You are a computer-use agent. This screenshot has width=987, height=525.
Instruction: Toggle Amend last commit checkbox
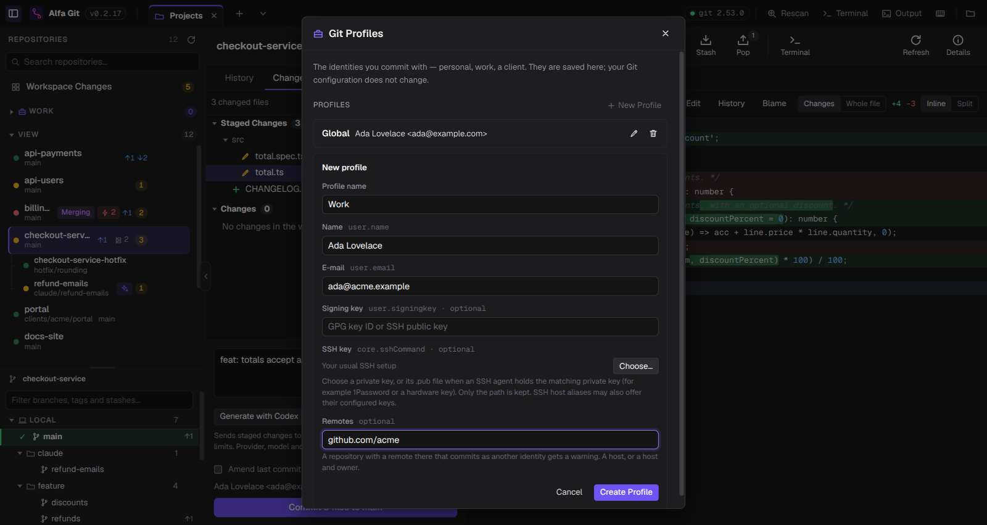pyautogui.click(x=218, y=469)
